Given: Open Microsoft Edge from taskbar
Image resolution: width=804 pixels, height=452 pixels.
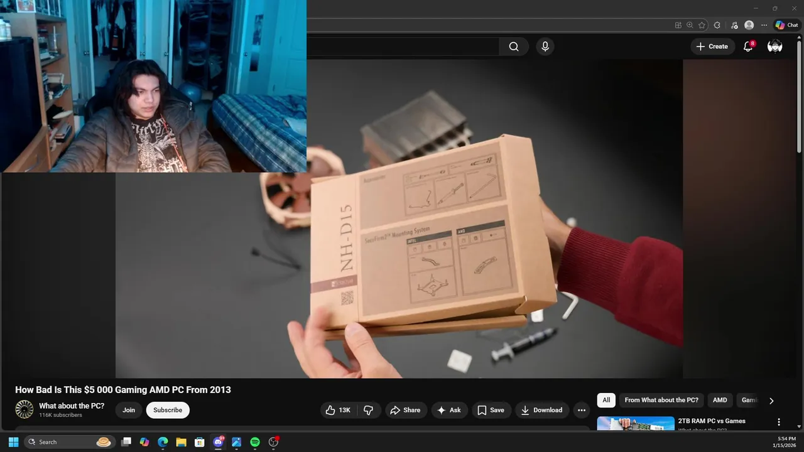Looking at the screenshot, I should coord(163,442).
